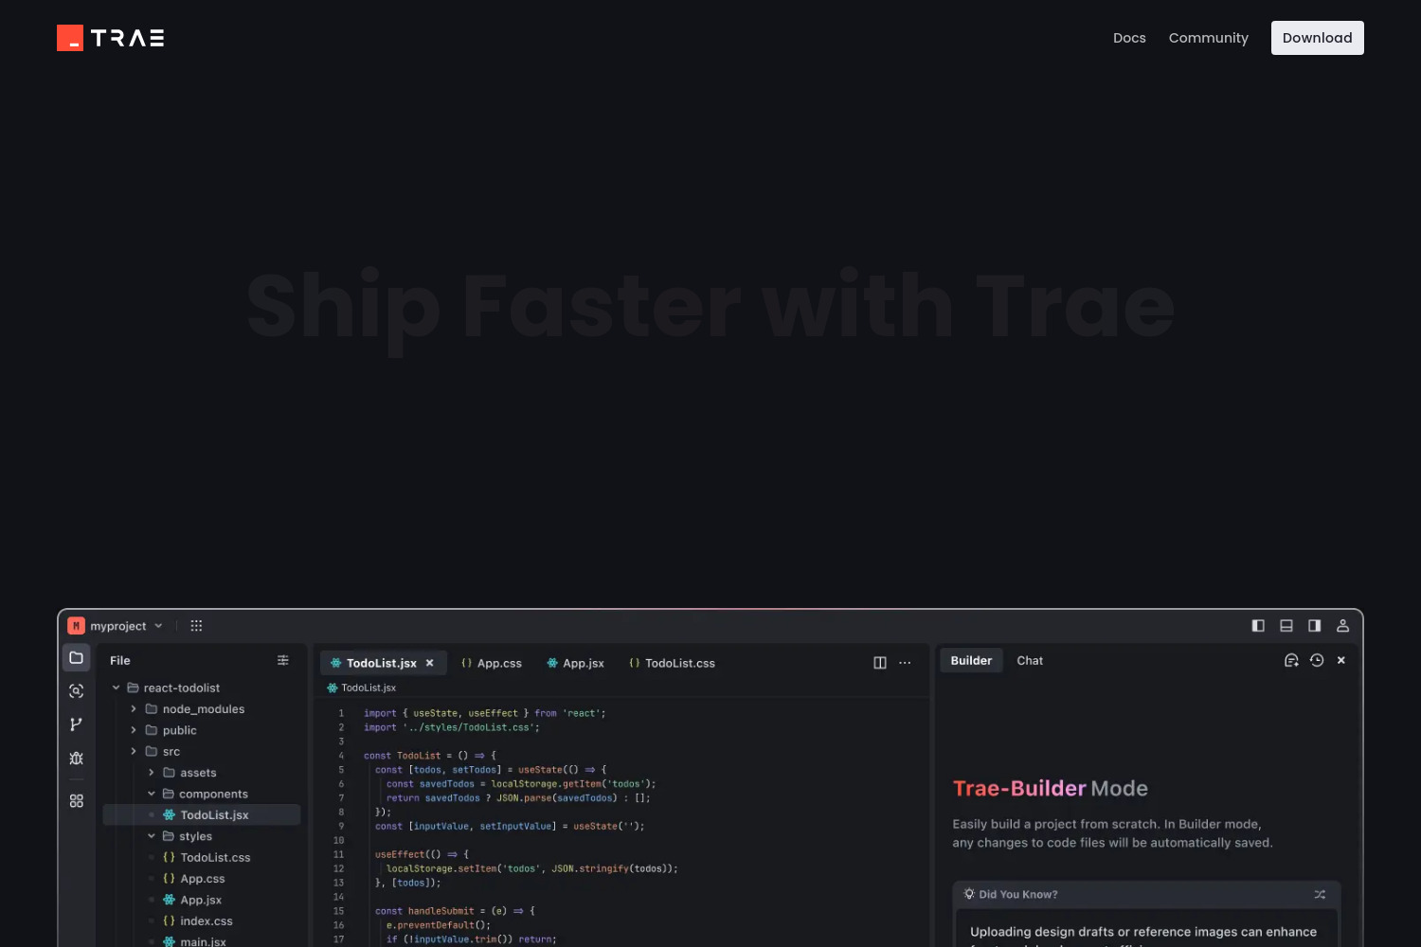Open the debug bug icon in sidebar
This screenshot has width=1421, height=947.
(x=77, y=759)
